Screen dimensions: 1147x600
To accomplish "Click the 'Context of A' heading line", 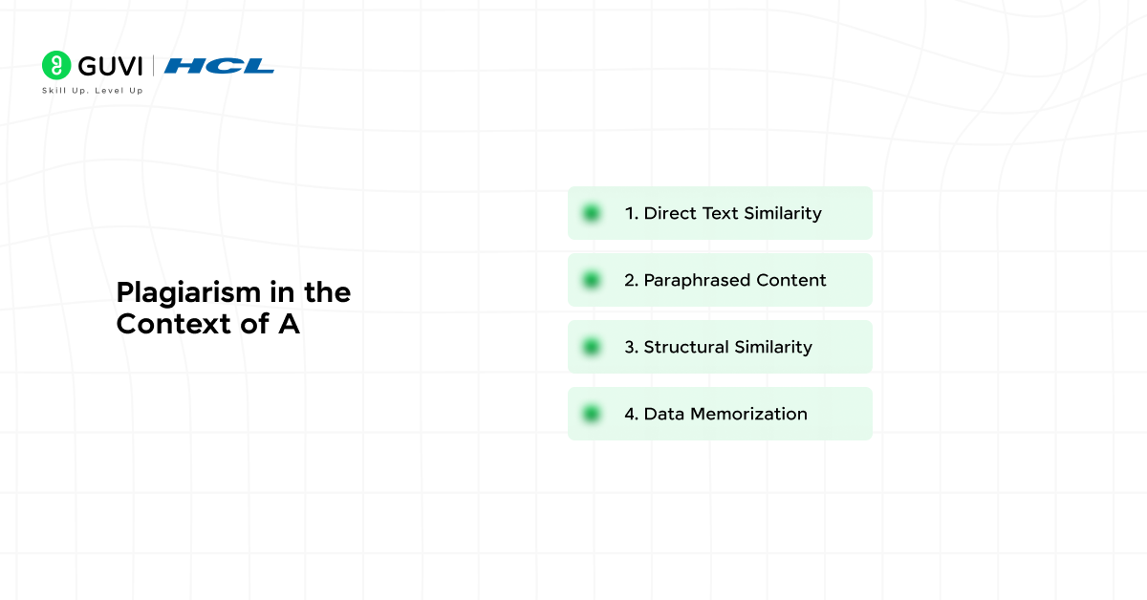I will 208,324.
